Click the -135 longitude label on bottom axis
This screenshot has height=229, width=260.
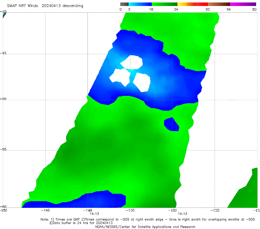(130, 210)
